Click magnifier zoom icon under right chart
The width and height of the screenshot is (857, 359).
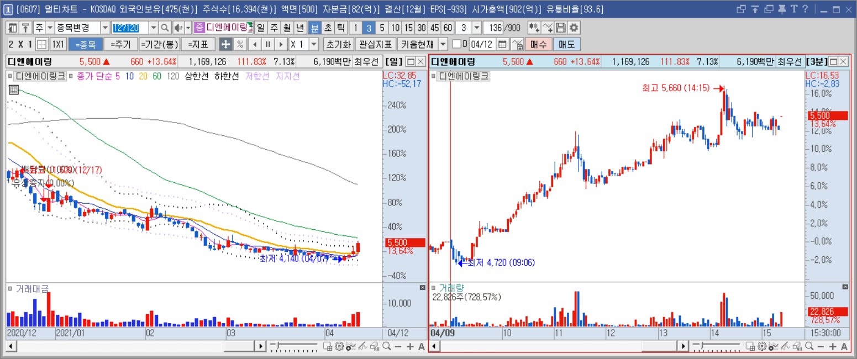(x=809, y=346)
